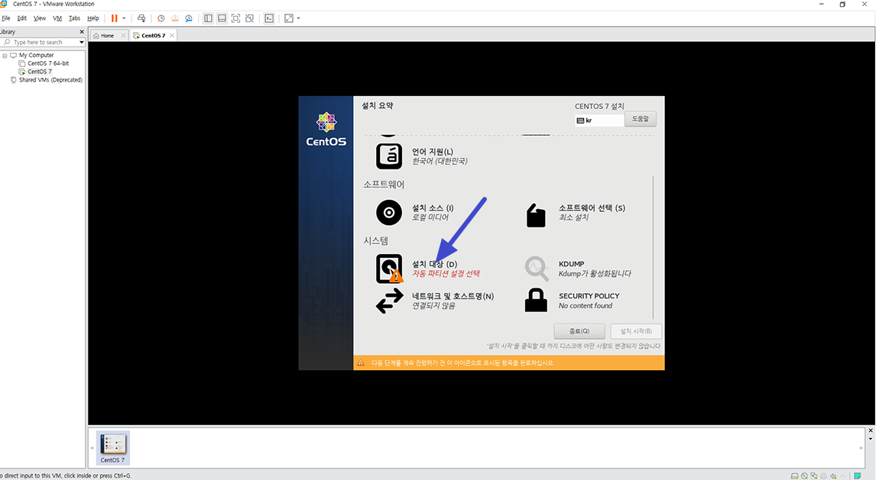Open network and hostname (네트워크 및 호스트명) icon
Image resolution: width=879 pixels, height=480 pixels.
(x=389, y=301)
